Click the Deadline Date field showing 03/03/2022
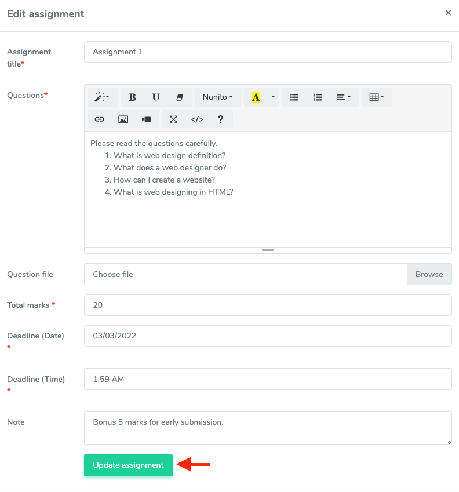459x492 pixels. pos(268,336)
